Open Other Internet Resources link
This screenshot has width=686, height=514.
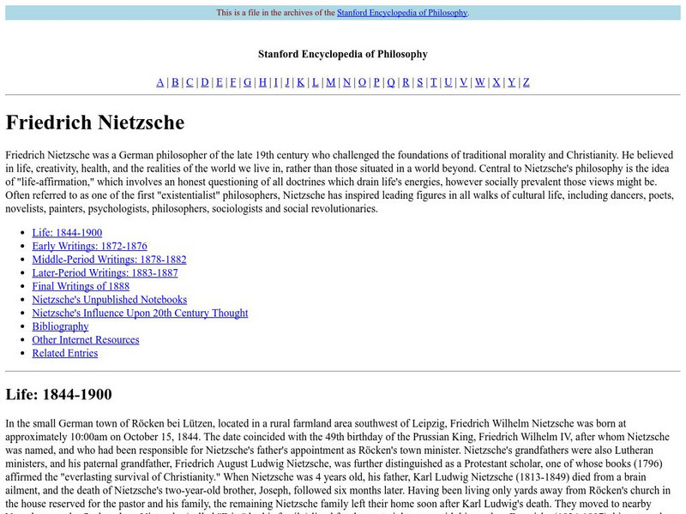[x=86, y=339]
